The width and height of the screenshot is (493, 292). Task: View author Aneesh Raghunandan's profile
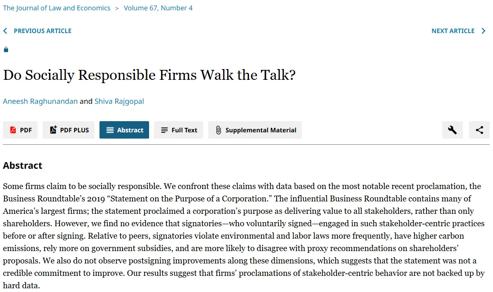point(40,101)
